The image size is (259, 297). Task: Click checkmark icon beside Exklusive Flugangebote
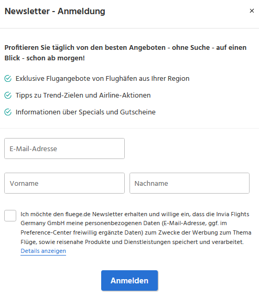click(x=8, y=78)
